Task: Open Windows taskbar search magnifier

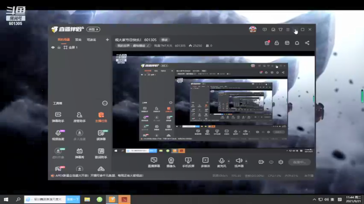Action: tap(18, 199)
